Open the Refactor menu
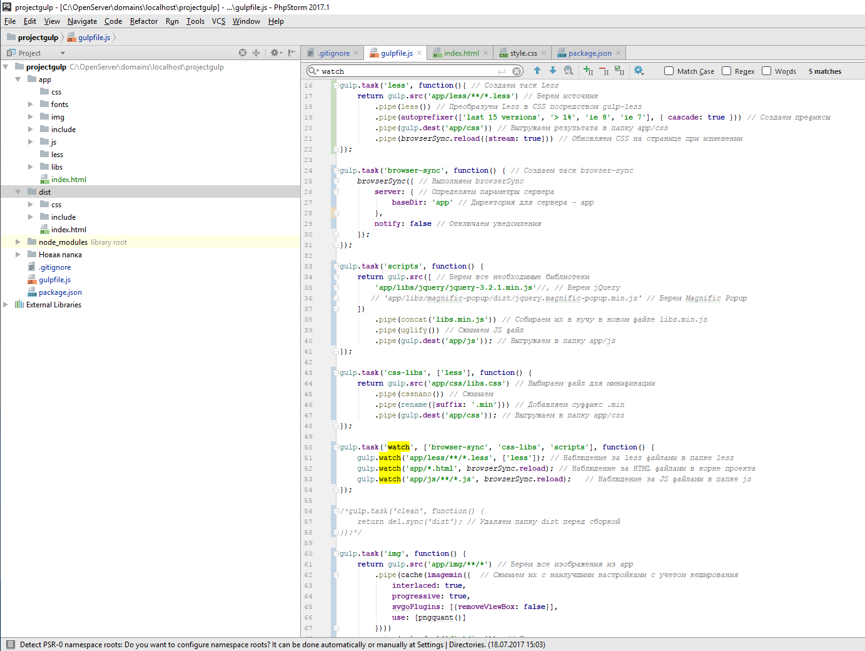Viewport: 865px width, 651px height. pyautogui.click(x=144, y=21)
